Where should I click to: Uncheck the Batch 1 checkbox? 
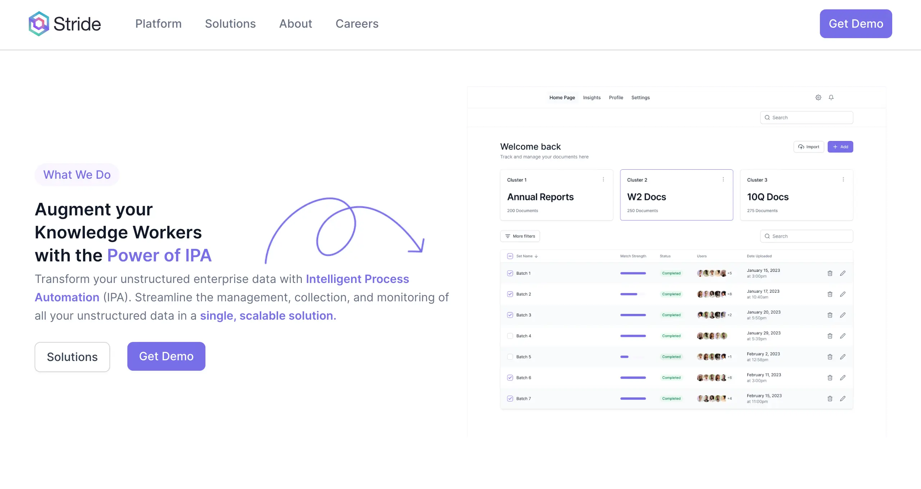510,273
